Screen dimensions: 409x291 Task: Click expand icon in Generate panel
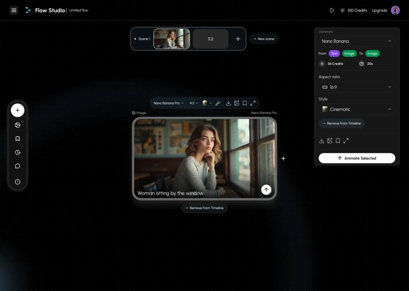pos(346,141)
